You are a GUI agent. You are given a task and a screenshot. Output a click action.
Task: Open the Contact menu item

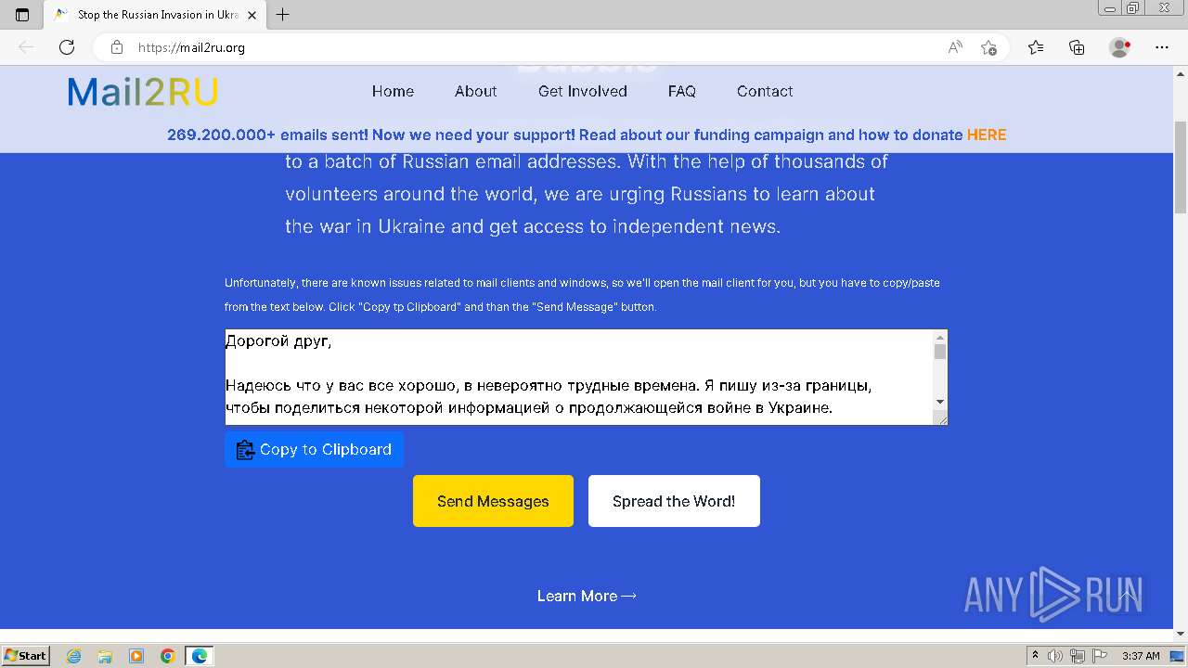pos(765,91)
